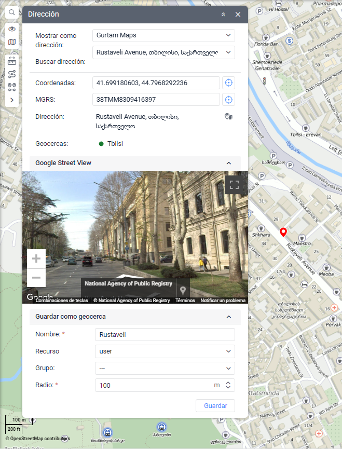Click the nearest units pin tool icon

coord(11,87)
